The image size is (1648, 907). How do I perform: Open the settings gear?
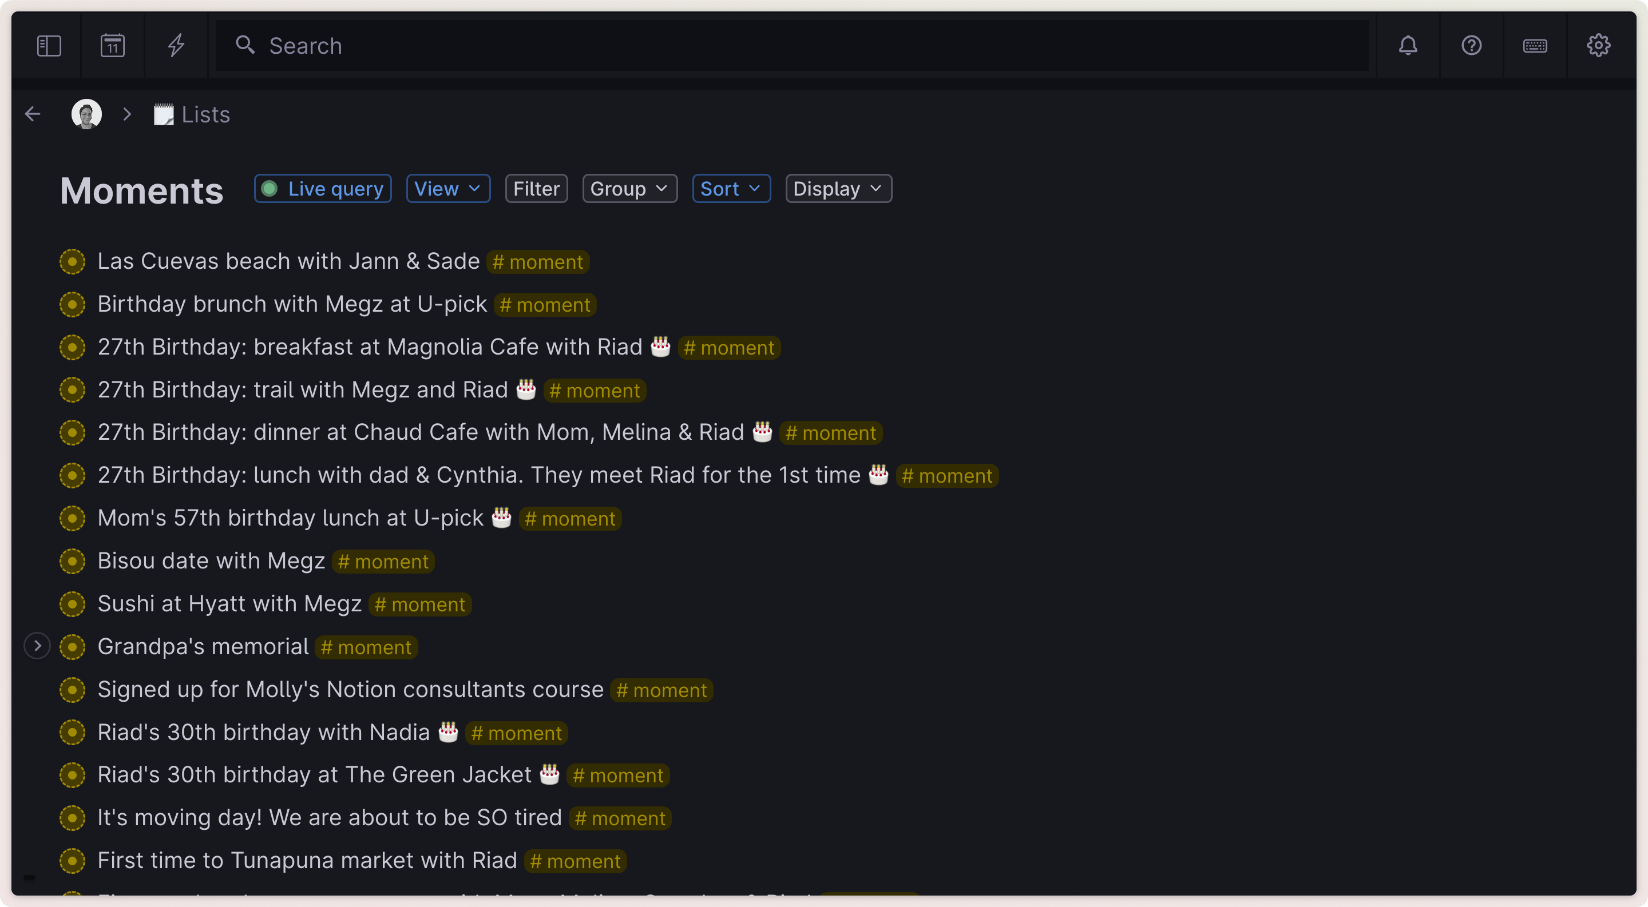(1598, 45)
